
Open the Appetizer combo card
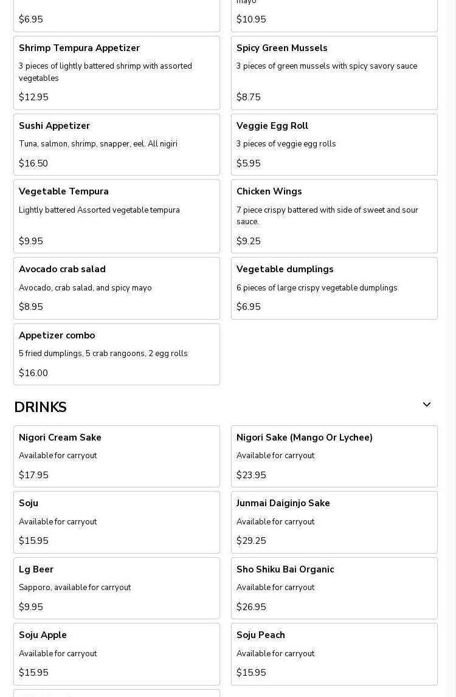point(117,354)
